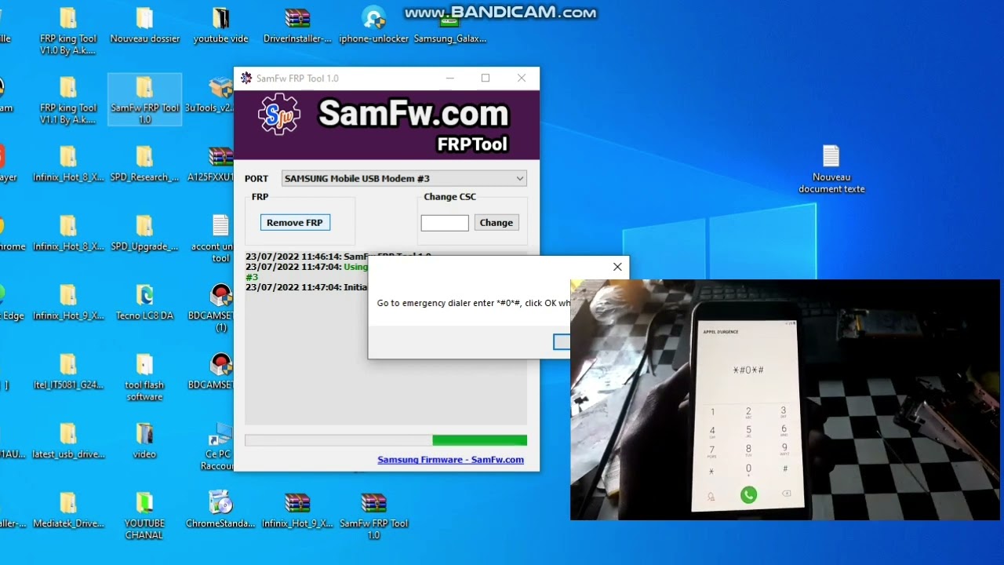Viewport: 1004px width, 565px height.
Task: Select the SamFw FRP Tool 1.0 folder
Action: pyautogui.click(x=144, y=100)
